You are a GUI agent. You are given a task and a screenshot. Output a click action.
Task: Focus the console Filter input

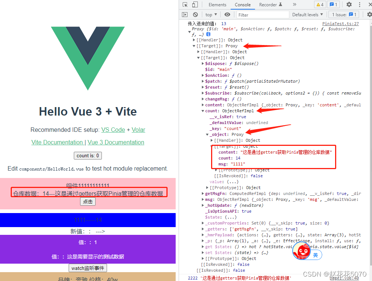click(263, 15)
